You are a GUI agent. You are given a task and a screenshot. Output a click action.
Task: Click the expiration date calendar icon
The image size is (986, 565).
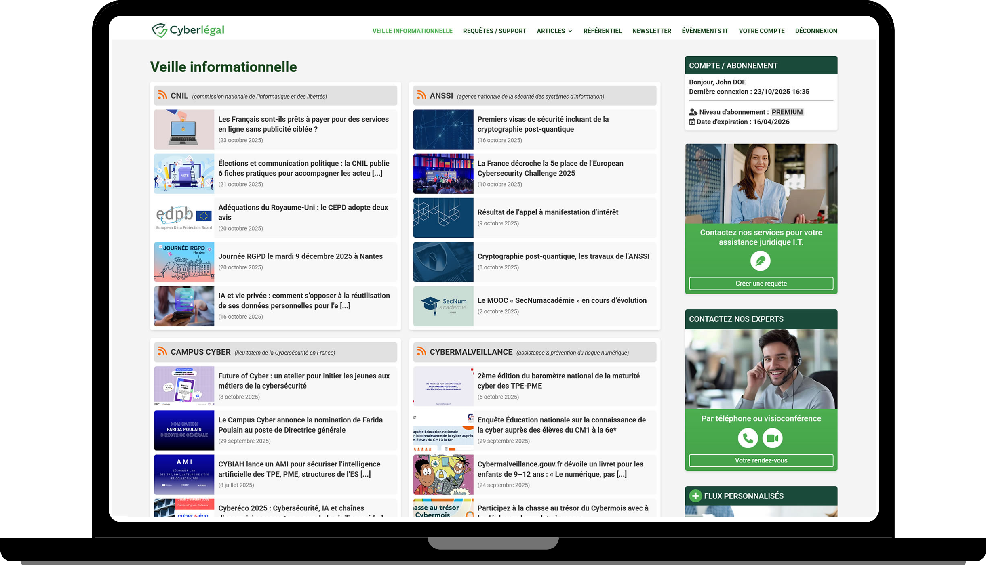pos(692,122)
